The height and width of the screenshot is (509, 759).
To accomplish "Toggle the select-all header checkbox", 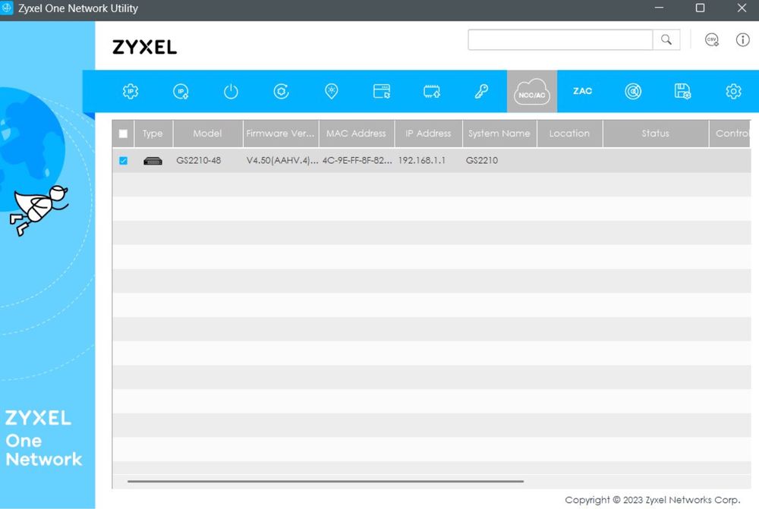I will [x=123, y=134].
